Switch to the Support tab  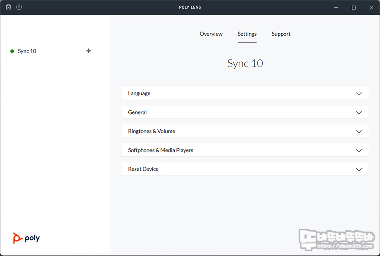[x=281, y=34]
